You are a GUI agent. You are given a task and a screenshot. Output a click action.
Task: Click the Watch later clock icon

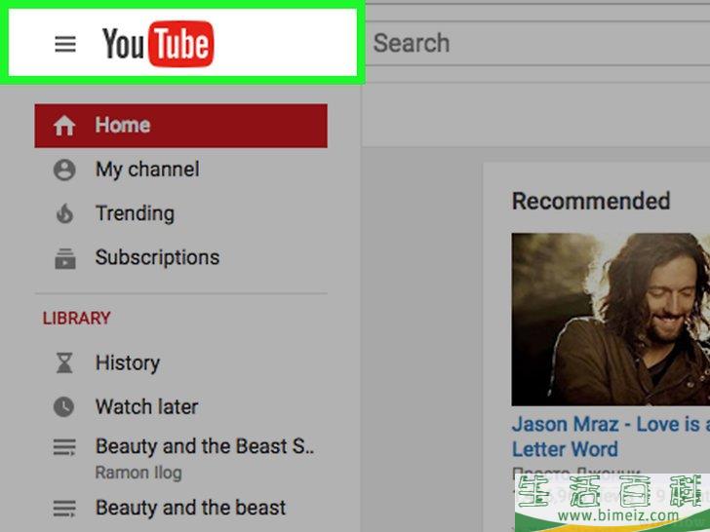point(63,406)
